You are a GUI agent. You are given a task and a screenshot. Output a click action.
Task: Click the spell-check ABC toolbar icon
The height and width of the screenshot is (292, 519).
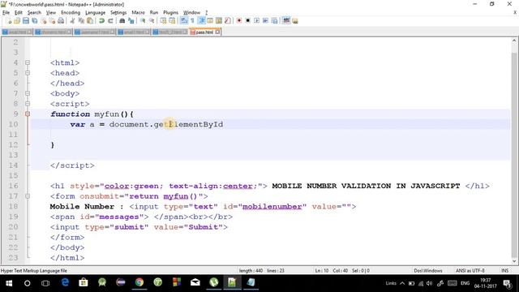[286, 20]
